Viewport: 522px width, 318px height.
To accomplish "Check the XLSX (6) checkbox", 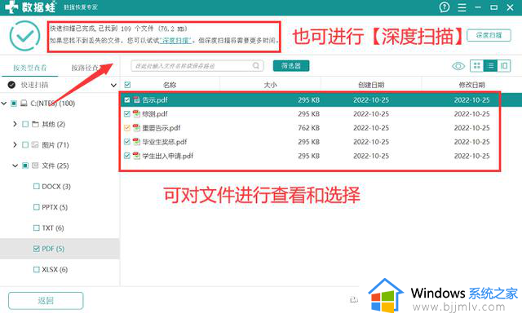I will [x=36, y=269].
